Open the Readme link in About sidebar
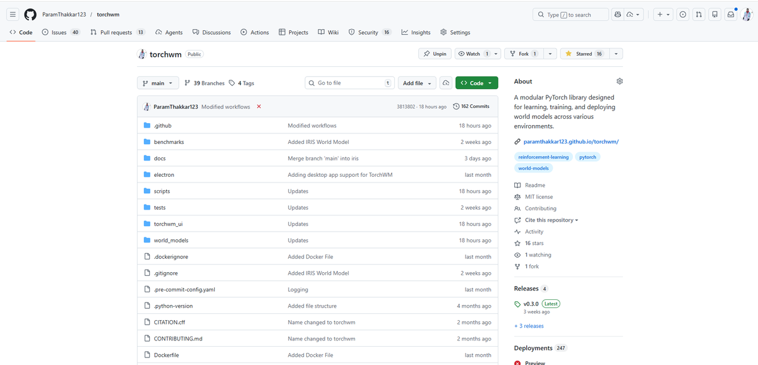Viewport: 758px width, 365px height. (530, 186)
